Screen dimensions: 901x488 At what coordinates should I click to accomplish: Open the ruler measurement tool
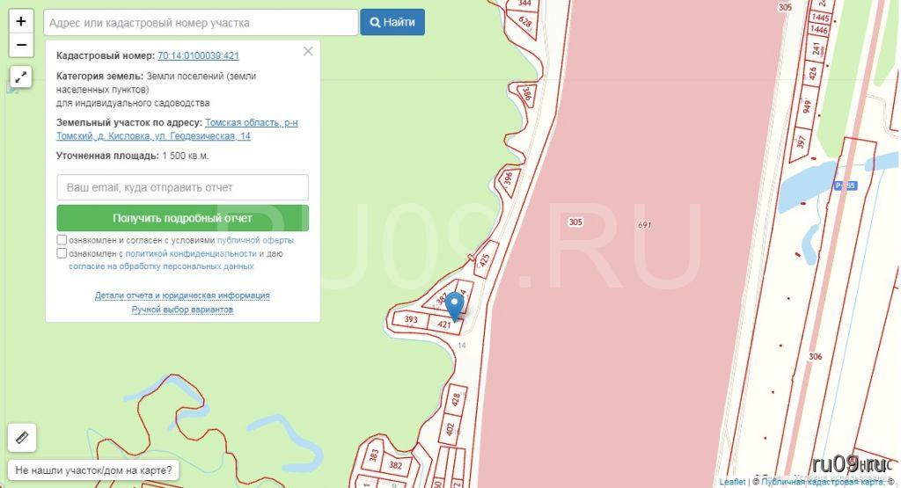pos(22,438)
